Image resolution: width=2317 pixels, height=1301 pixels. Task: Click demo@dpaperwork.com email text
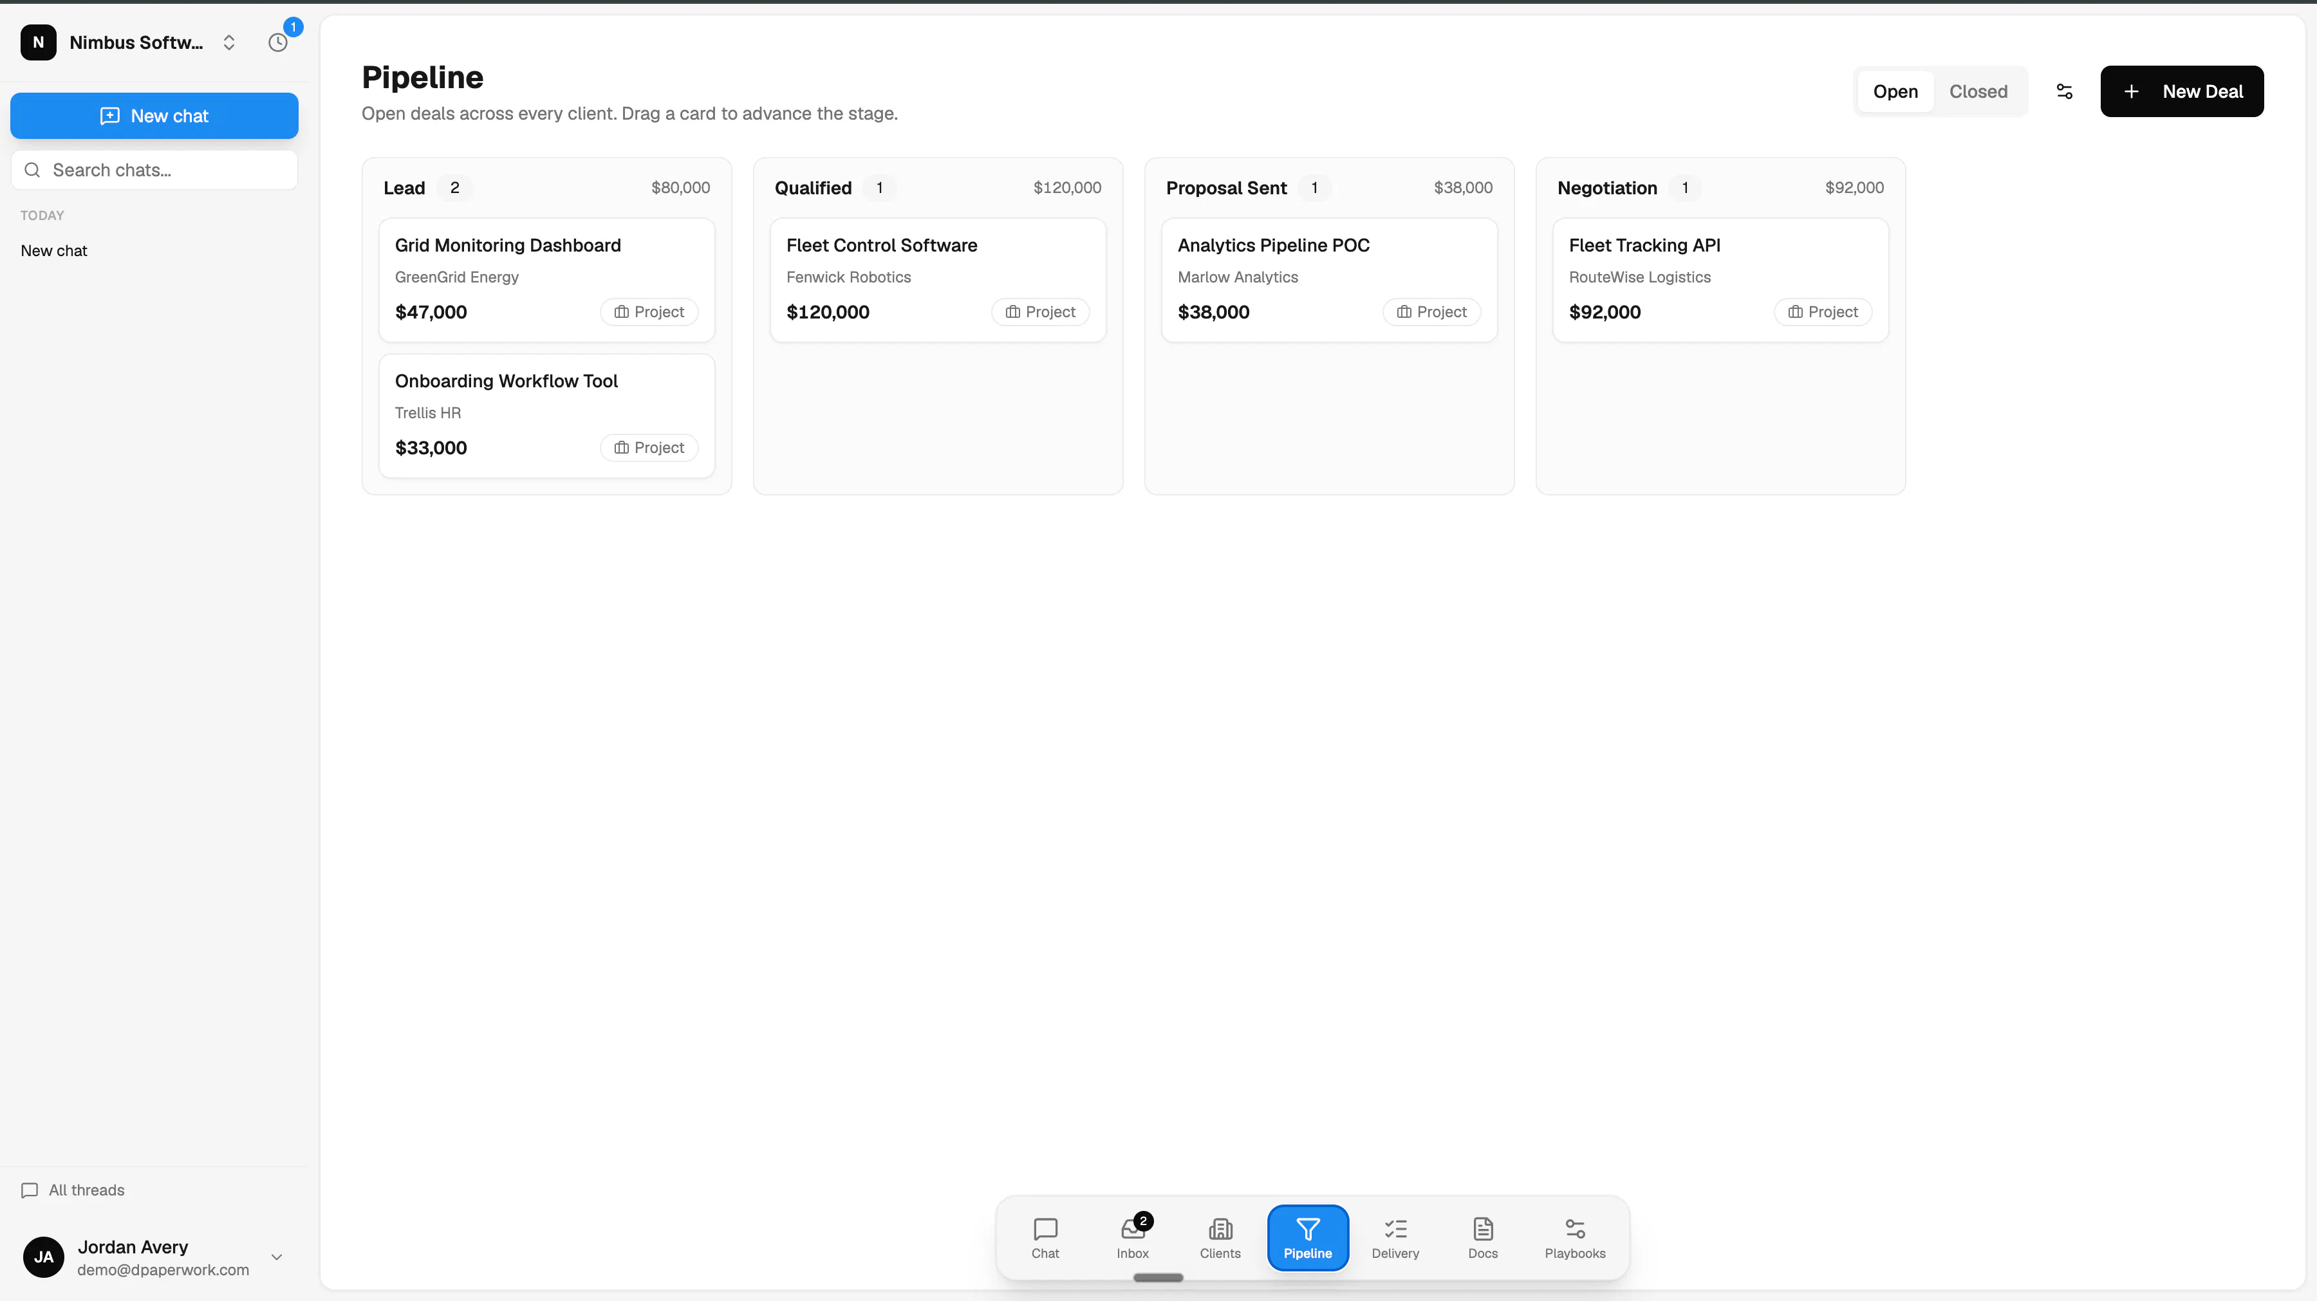[163, 1270]
